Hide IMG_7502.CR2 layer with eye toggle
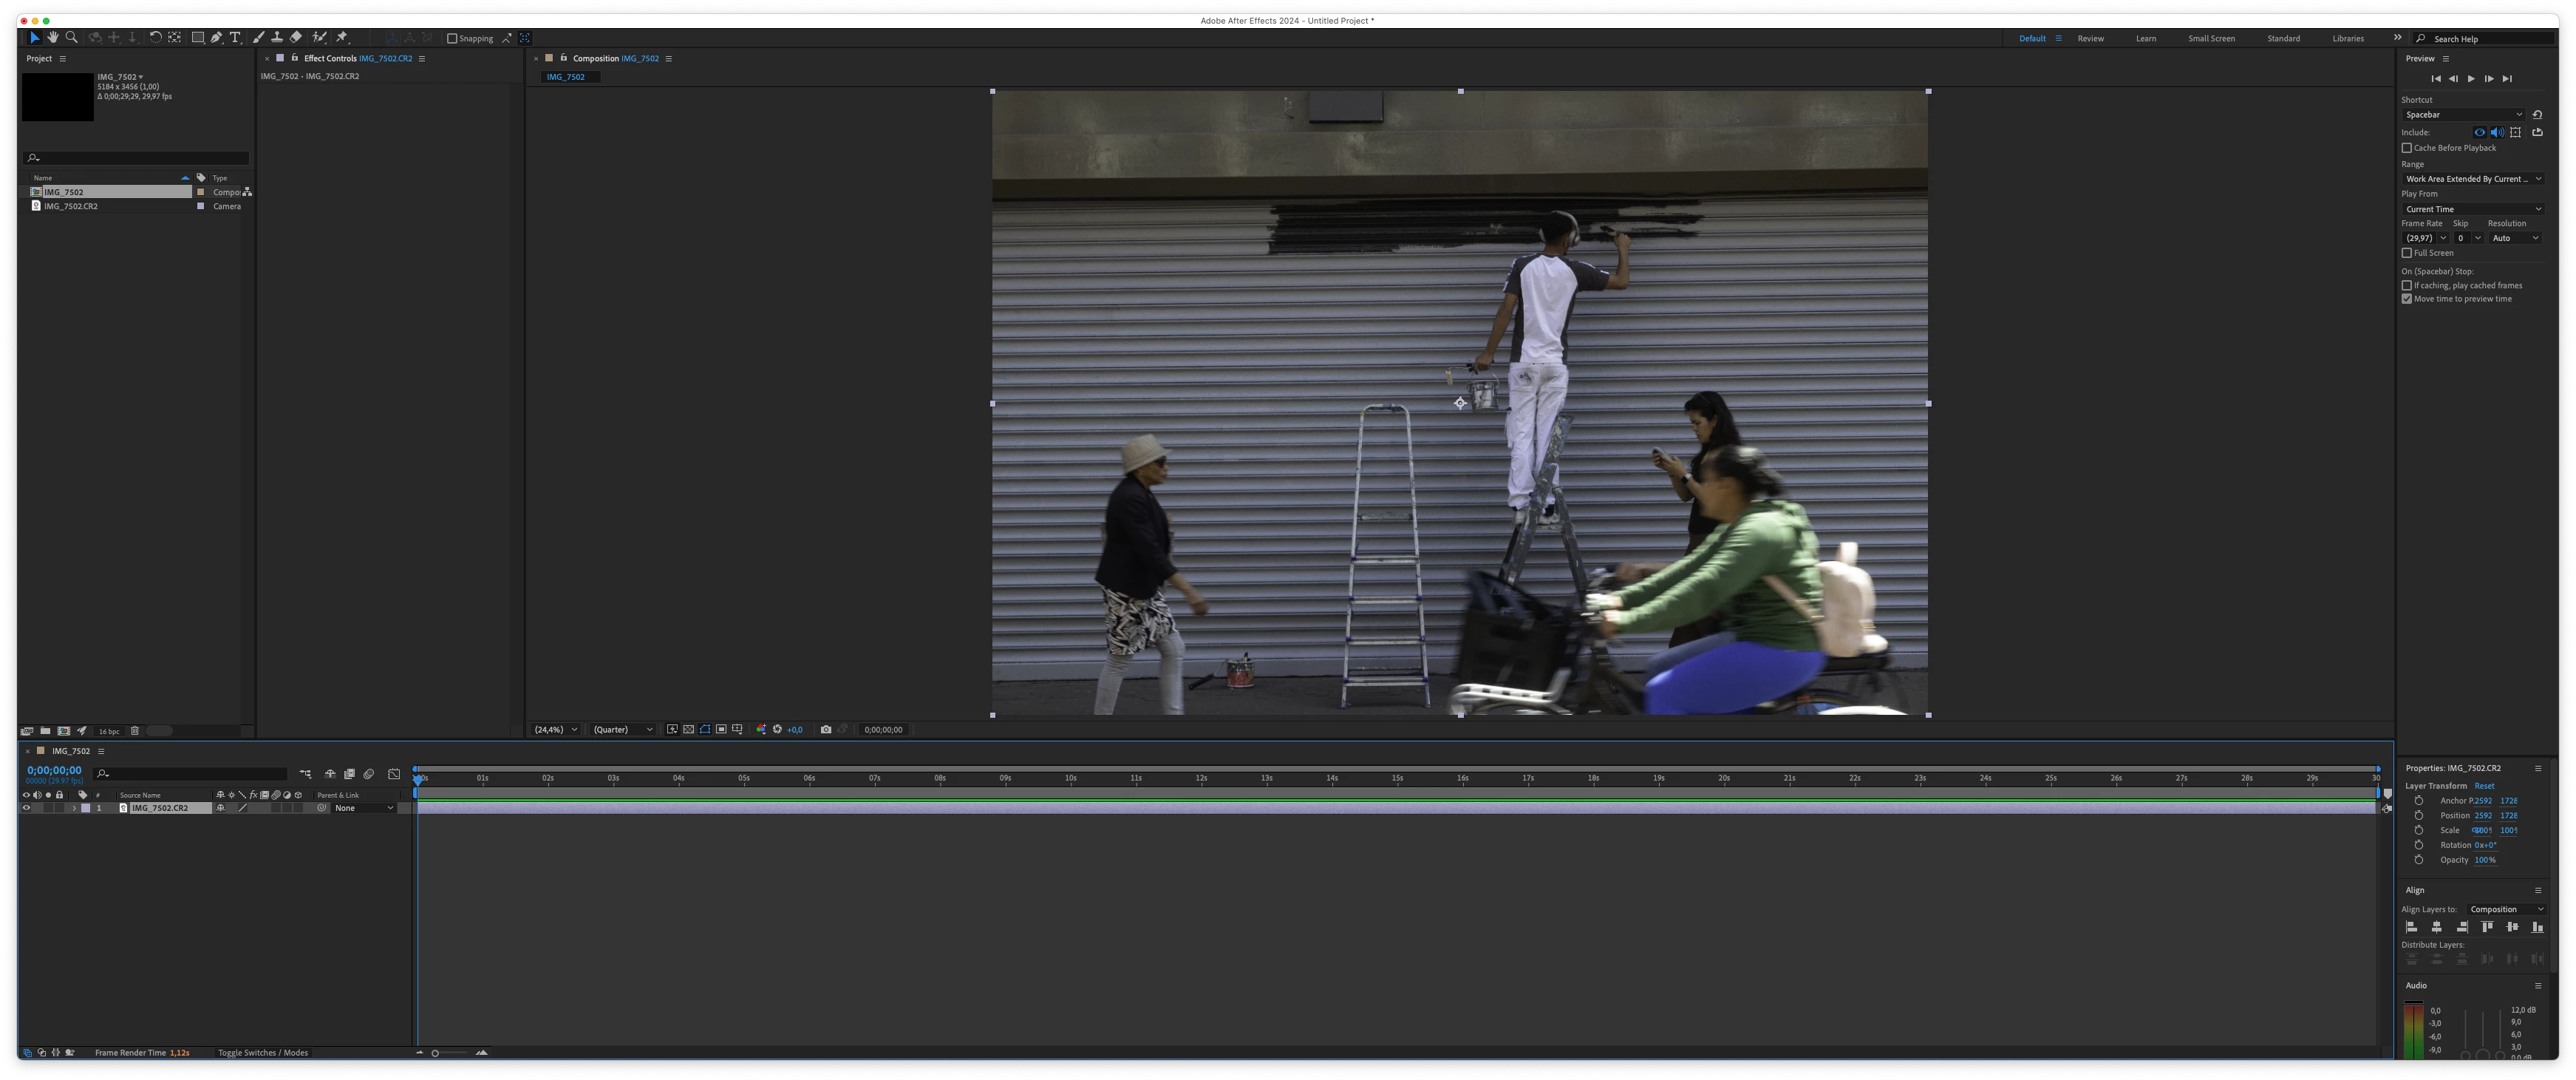Screen dimensions: 2576x1080 coord(26,808)
